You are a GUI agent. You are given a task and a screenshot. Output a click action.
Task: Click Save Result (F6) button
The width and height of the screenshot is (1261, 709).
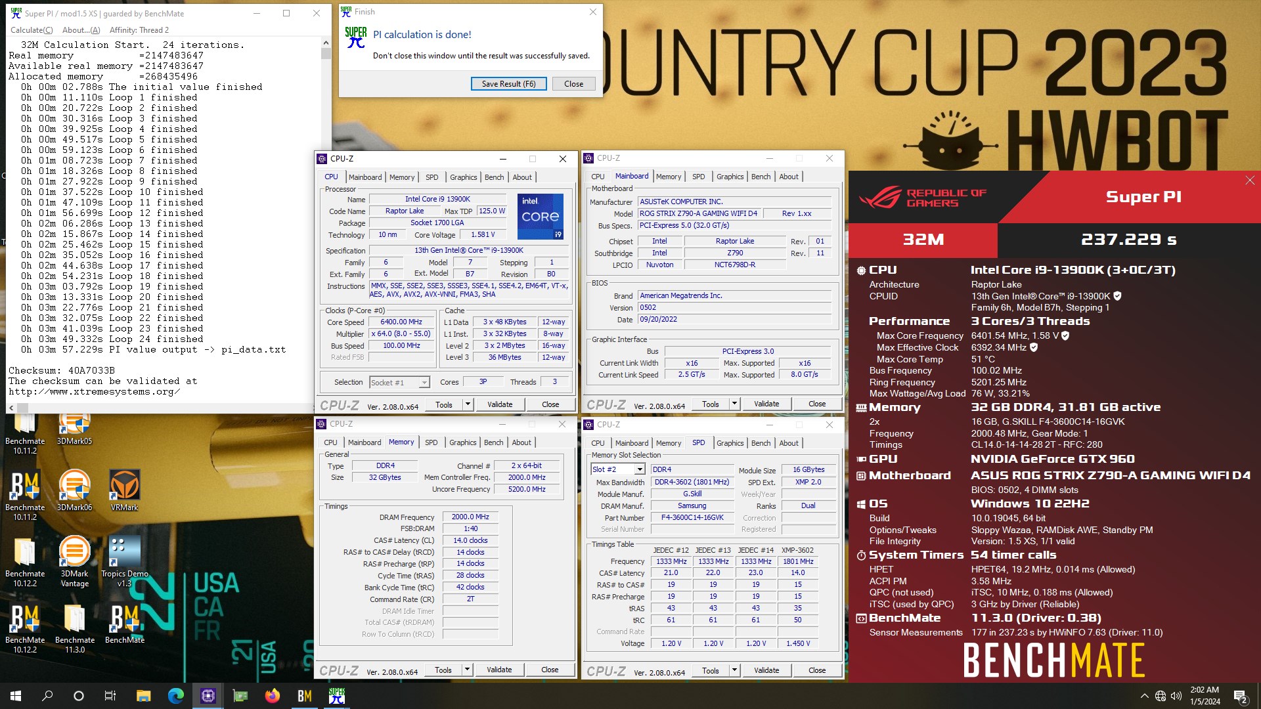tap(508, 84)
